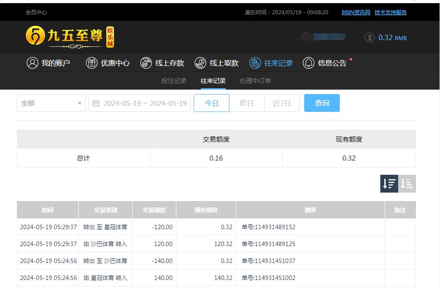Click the 交易额度 table column header
The image size is (440, 288).
click(x=155, y=210)
